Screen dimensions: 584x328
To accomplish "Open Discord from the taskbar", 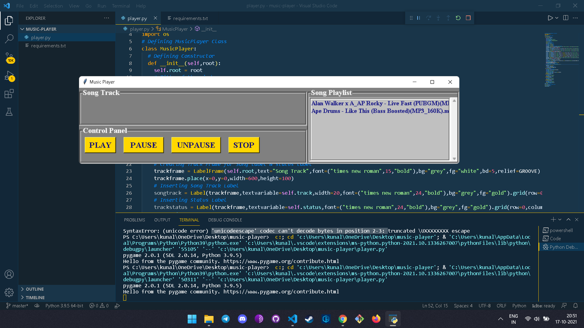I will tap(242, 319).
